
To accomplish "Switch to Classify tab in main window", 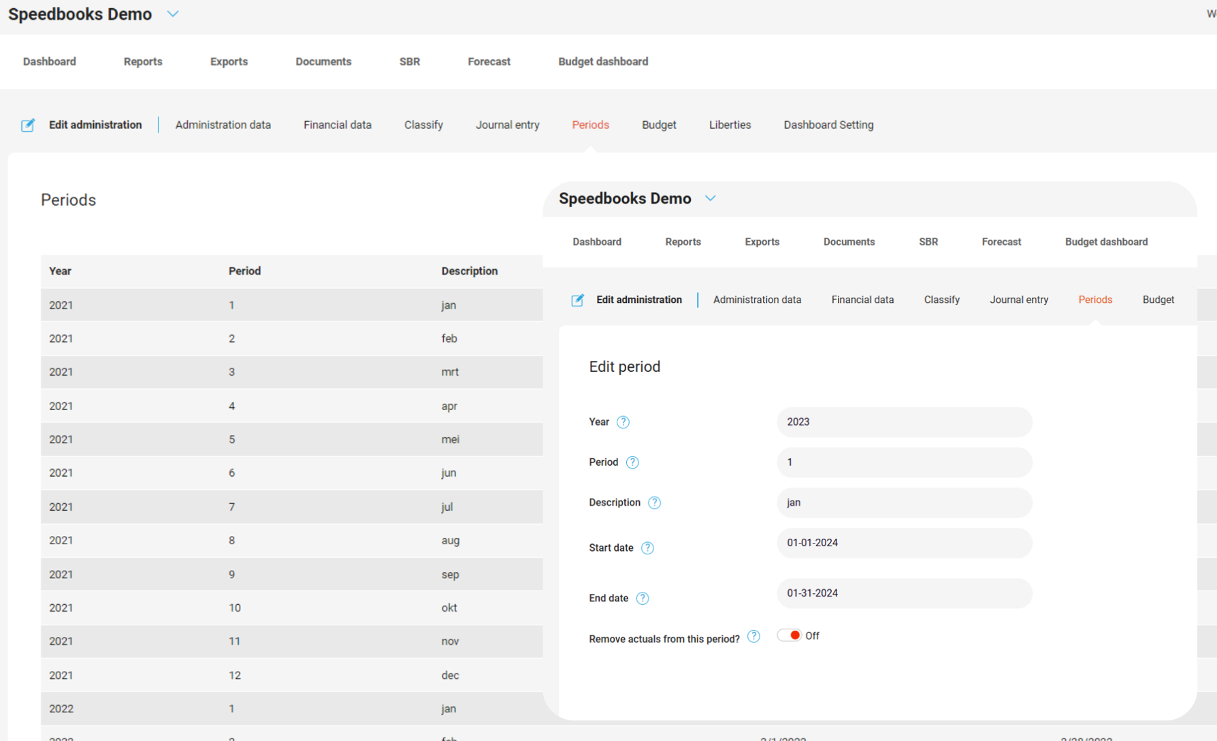I will click(423, 125).
